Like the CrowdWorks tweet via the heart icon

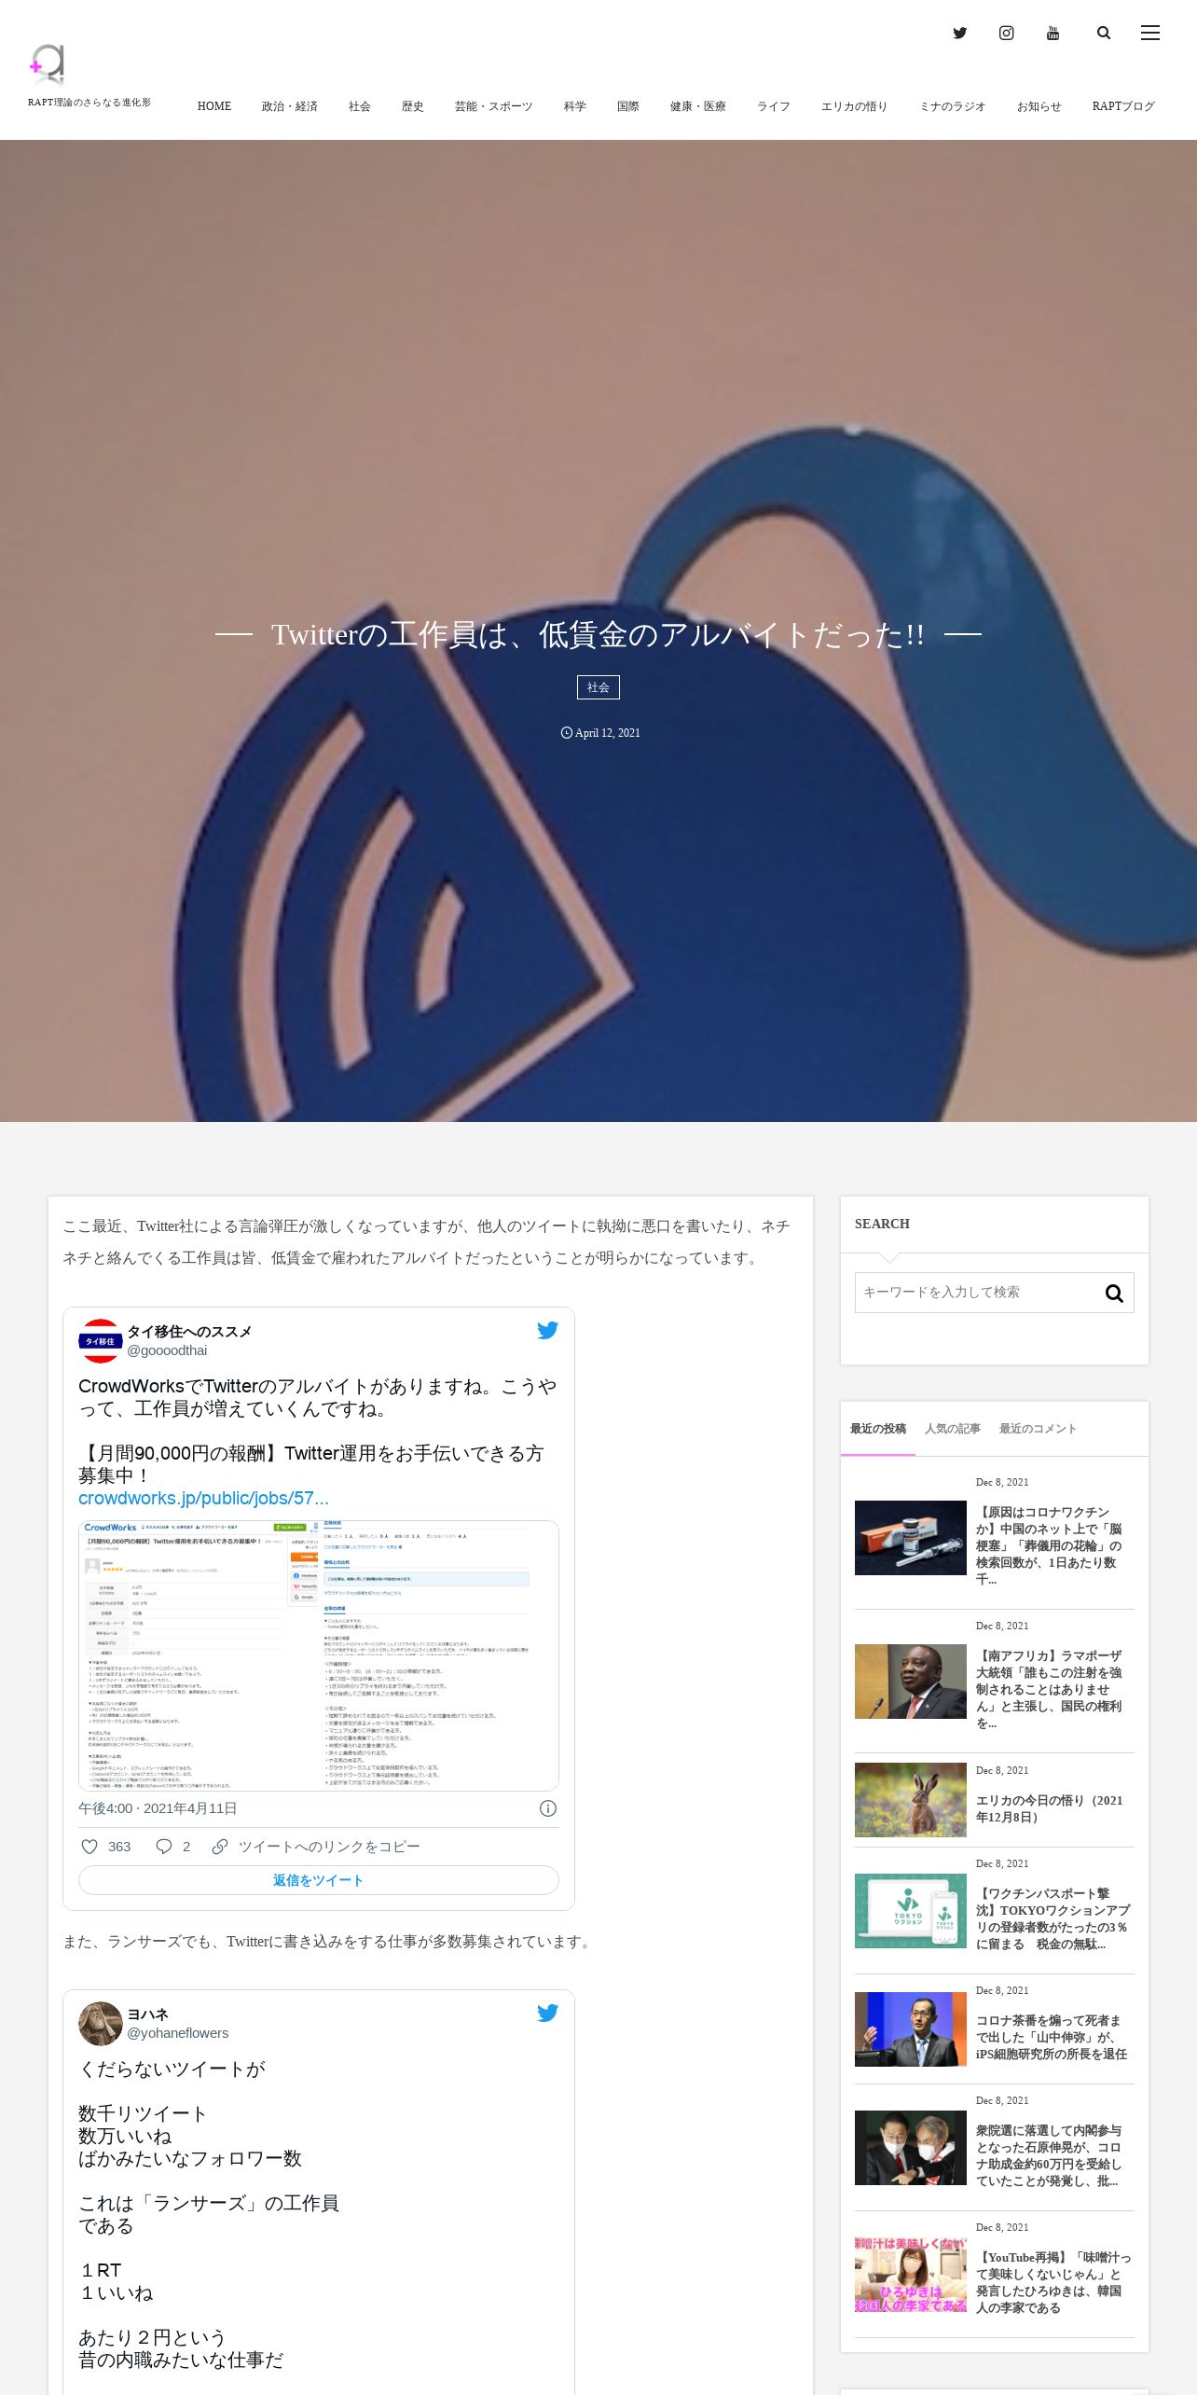89,1847
